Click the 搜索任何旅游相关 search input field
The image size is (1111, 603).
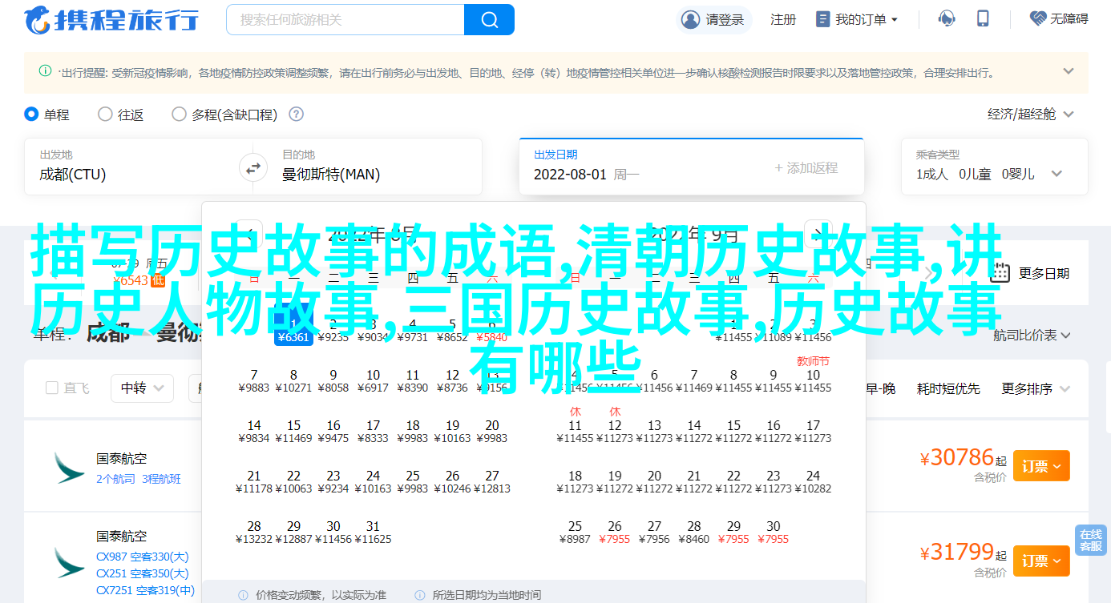345,19
